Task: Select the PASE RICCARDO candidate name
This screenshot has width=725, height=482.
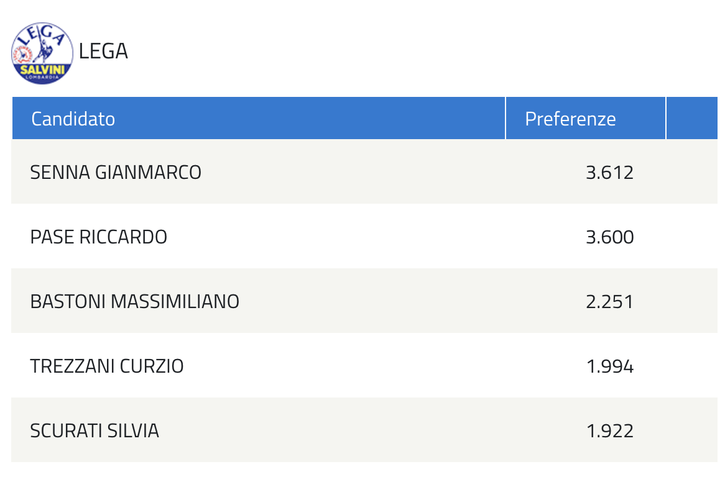Action: coord(98,237)
